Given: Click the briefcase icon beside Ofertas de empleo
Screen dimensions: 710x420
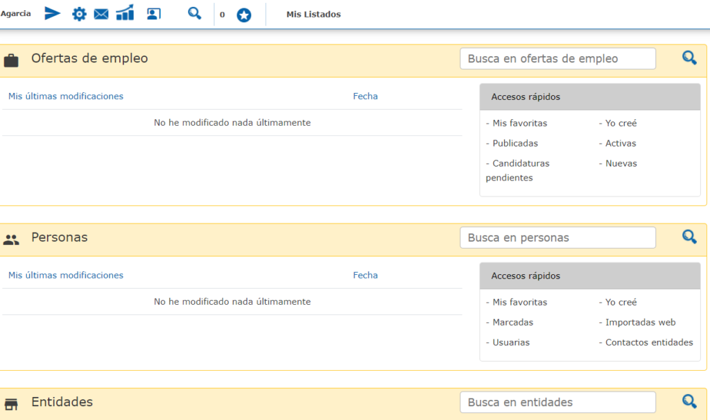Looking at the screenshot, I should point(11,60).
